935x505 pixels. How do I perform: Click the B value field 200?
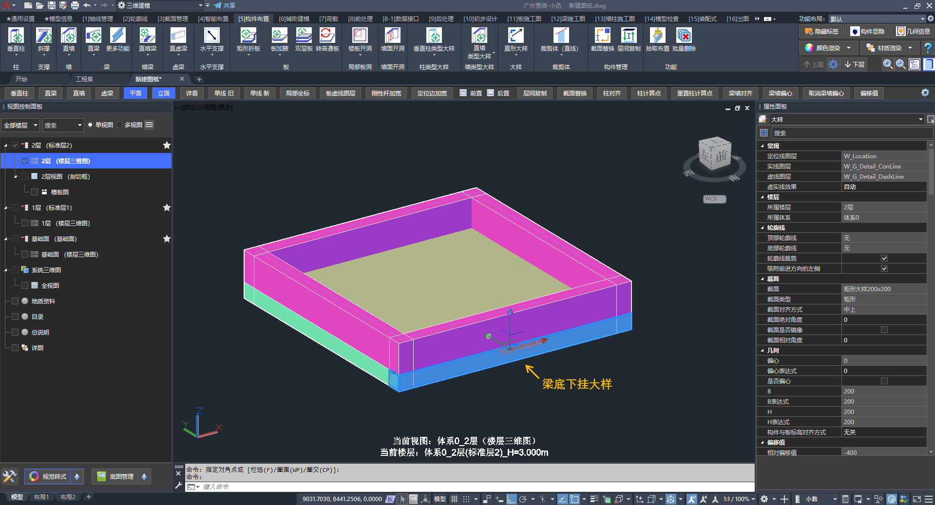884,391
